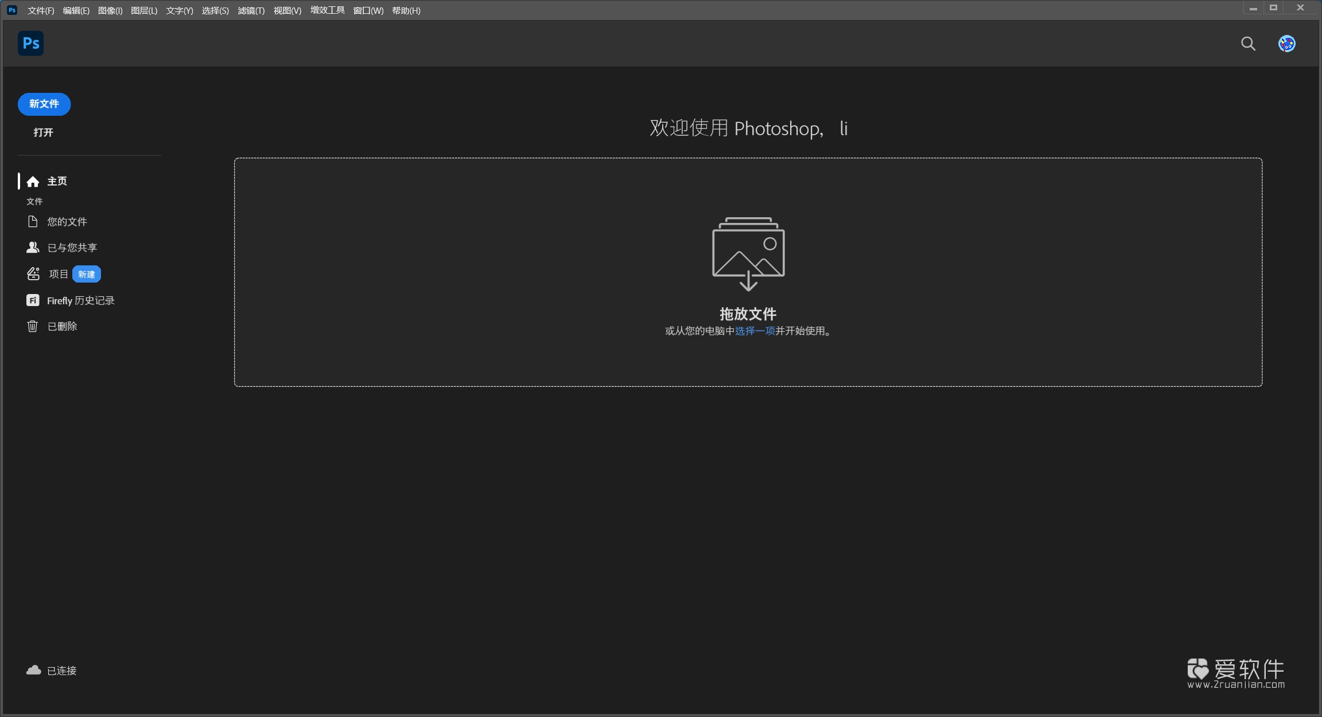
Task: Click the drag-and-drop image icon
Action: pyautogui.click(x=748, y=253)
